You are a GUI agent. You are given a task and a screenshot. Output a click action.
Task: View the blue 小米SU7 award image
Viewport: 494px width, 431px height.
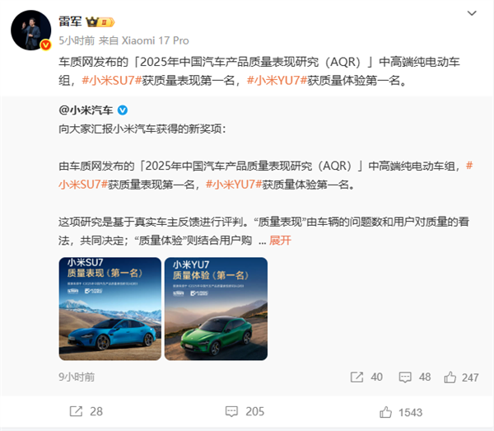110,309
